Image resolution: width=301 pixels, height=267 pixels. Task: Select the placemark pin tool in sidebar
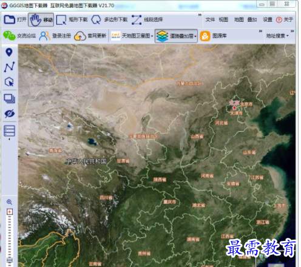(9, 52)
